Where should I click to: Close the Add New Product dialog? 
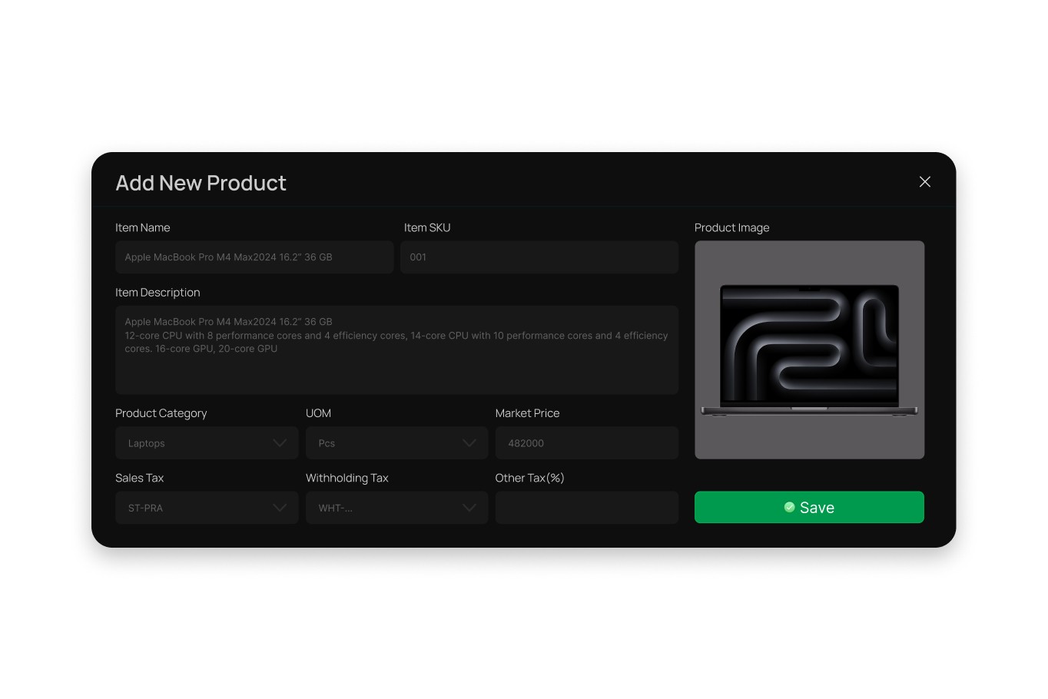coord(924,182)
